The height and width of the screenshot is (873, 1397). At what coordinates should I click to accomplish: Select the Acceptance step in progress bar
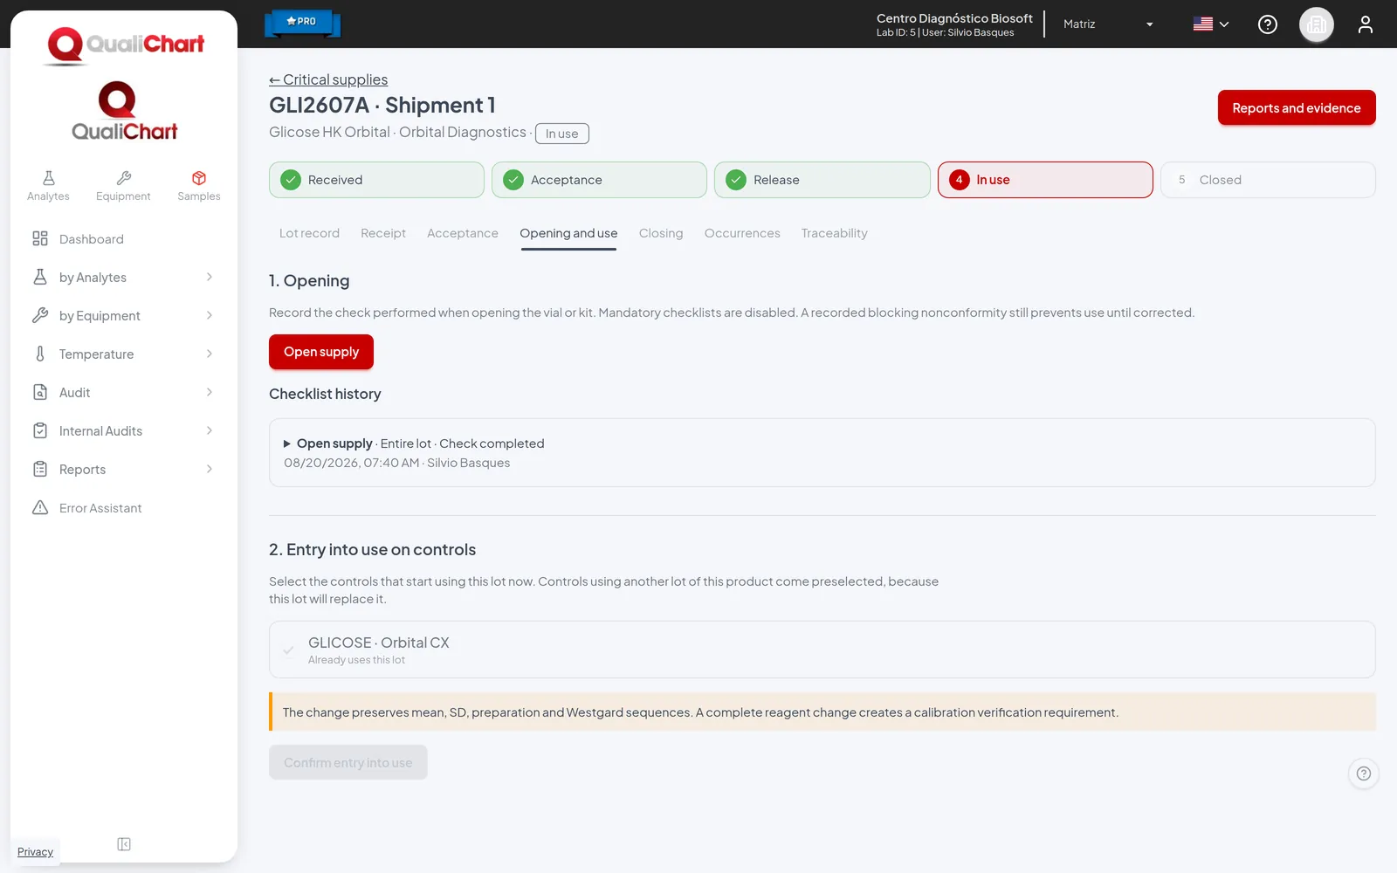(599, 180)
